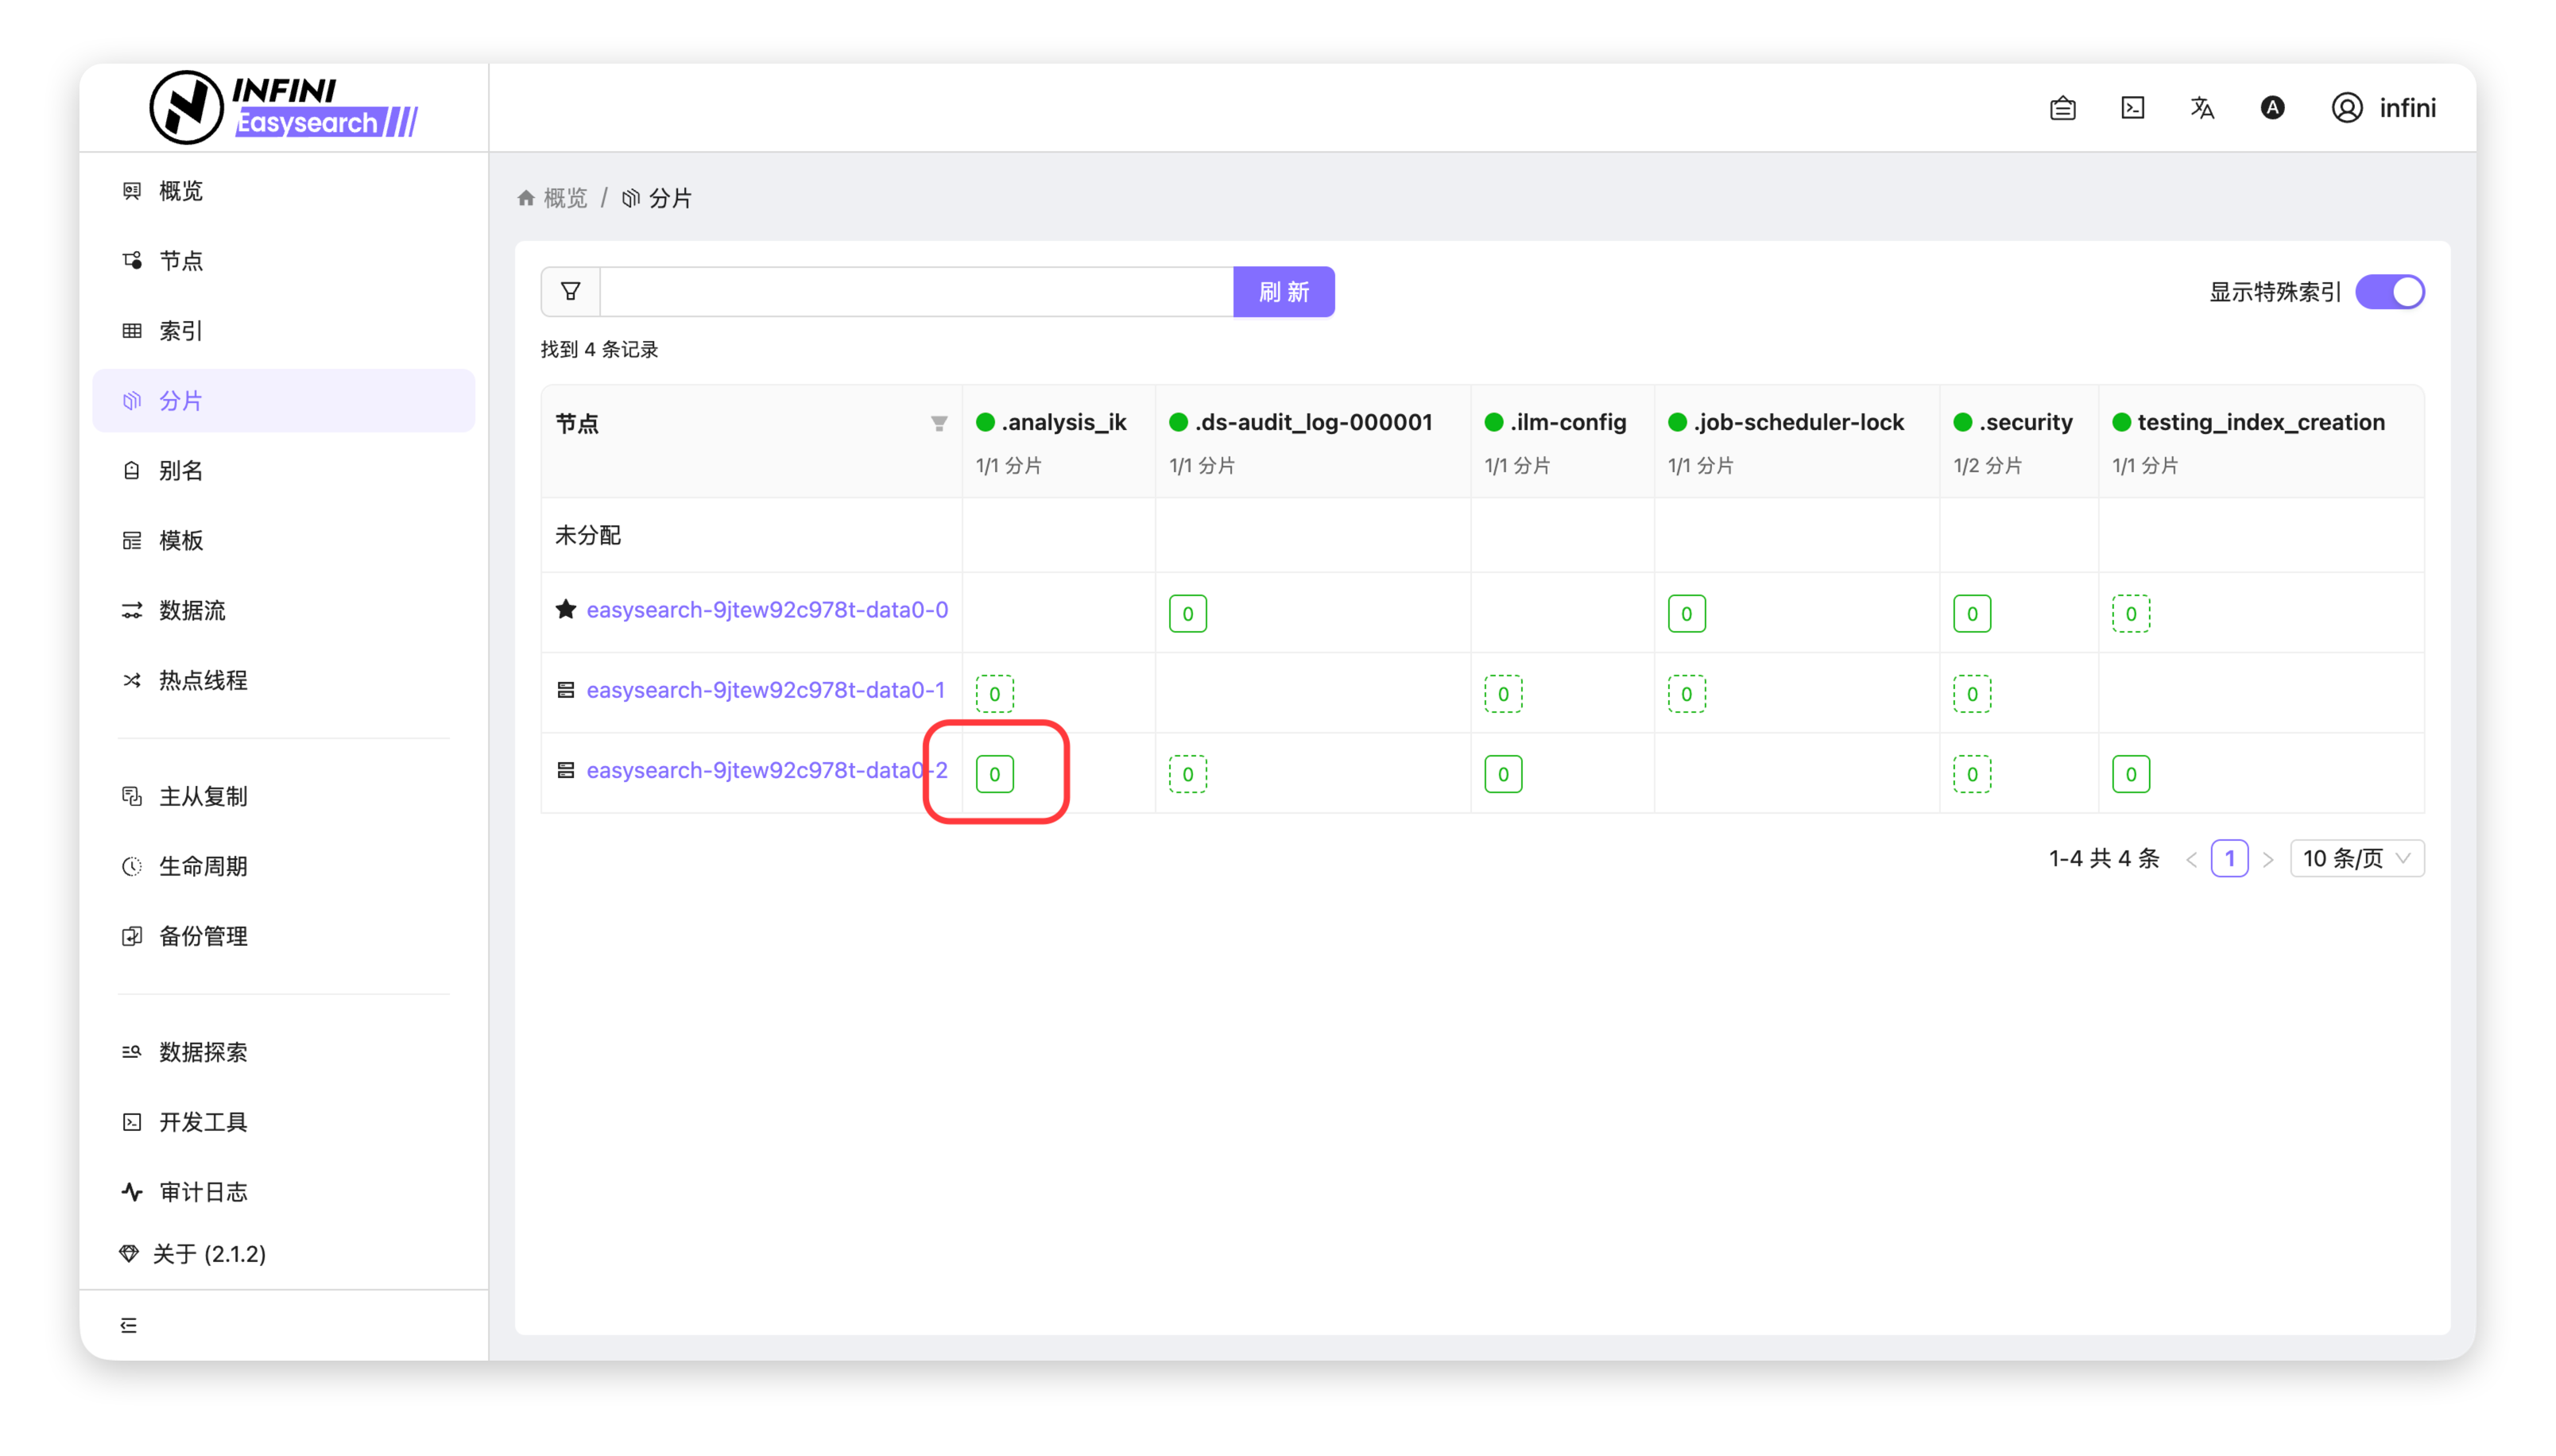Click the shard filter search input field

coord(916,292)
